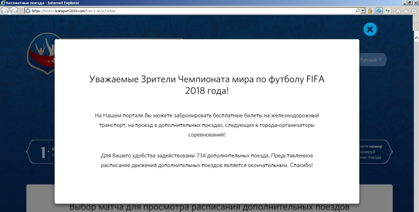Screen dimensions: 419x212
Task: Click the paragraph starting 'На Нашем портале'
Action: click(x=207, y=125)
